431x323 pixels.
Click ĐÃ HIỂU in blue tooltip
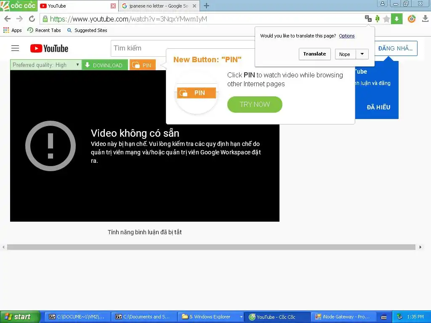378,107
